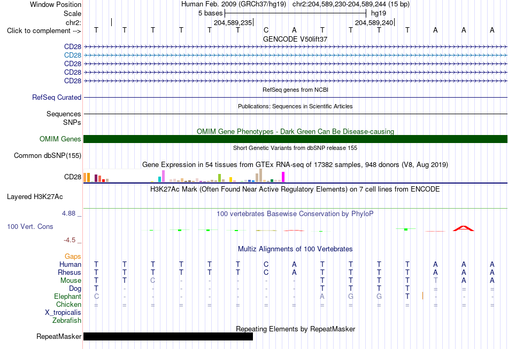Click the orange Gaps label
Image resolution: width=508 pixels, height=349 pixels.
pyautogui.click(x=73, y=257)
